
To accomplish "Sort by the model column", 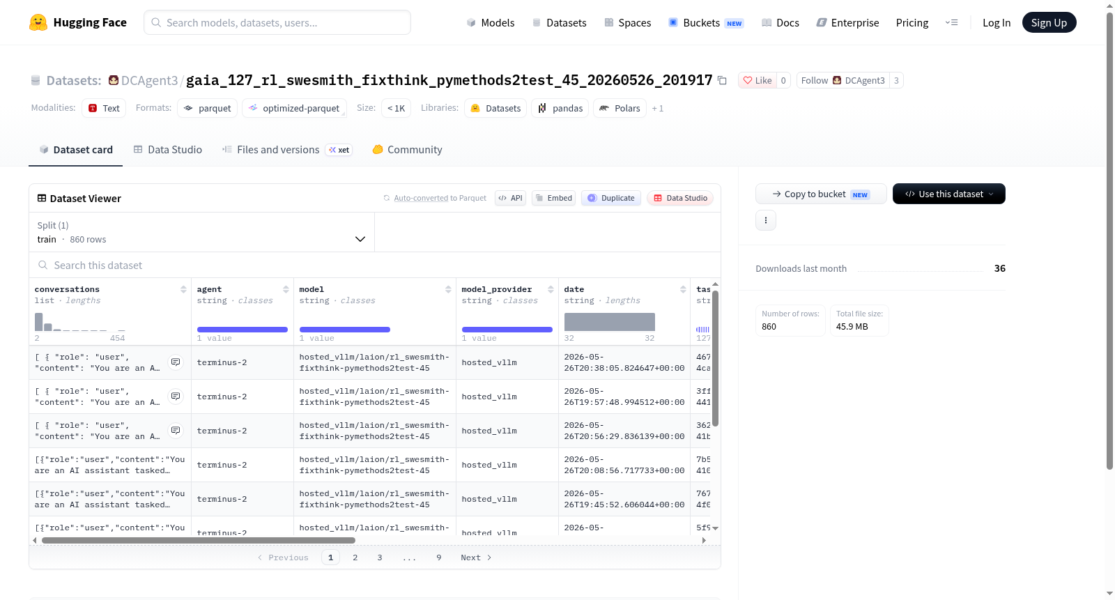I will tap(448, 289).
